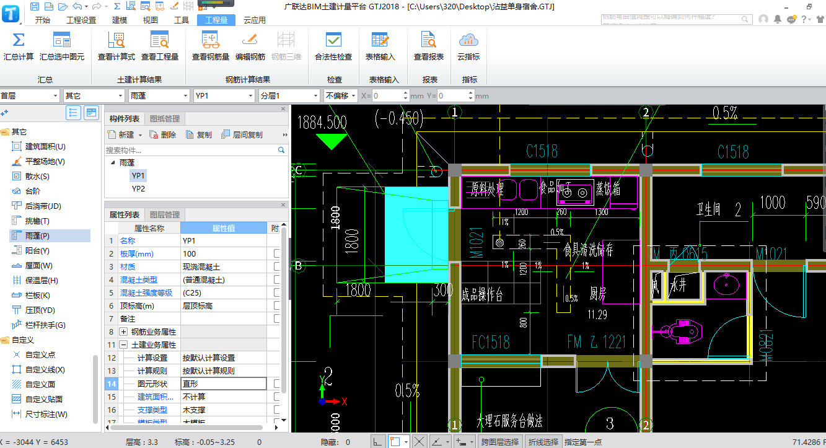Open 查看报表

coord(429,47)
